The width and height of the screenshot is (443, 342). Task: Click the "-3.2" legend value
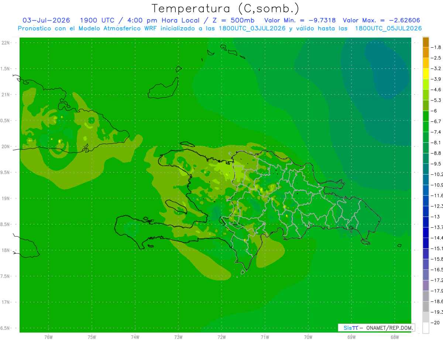436,69
